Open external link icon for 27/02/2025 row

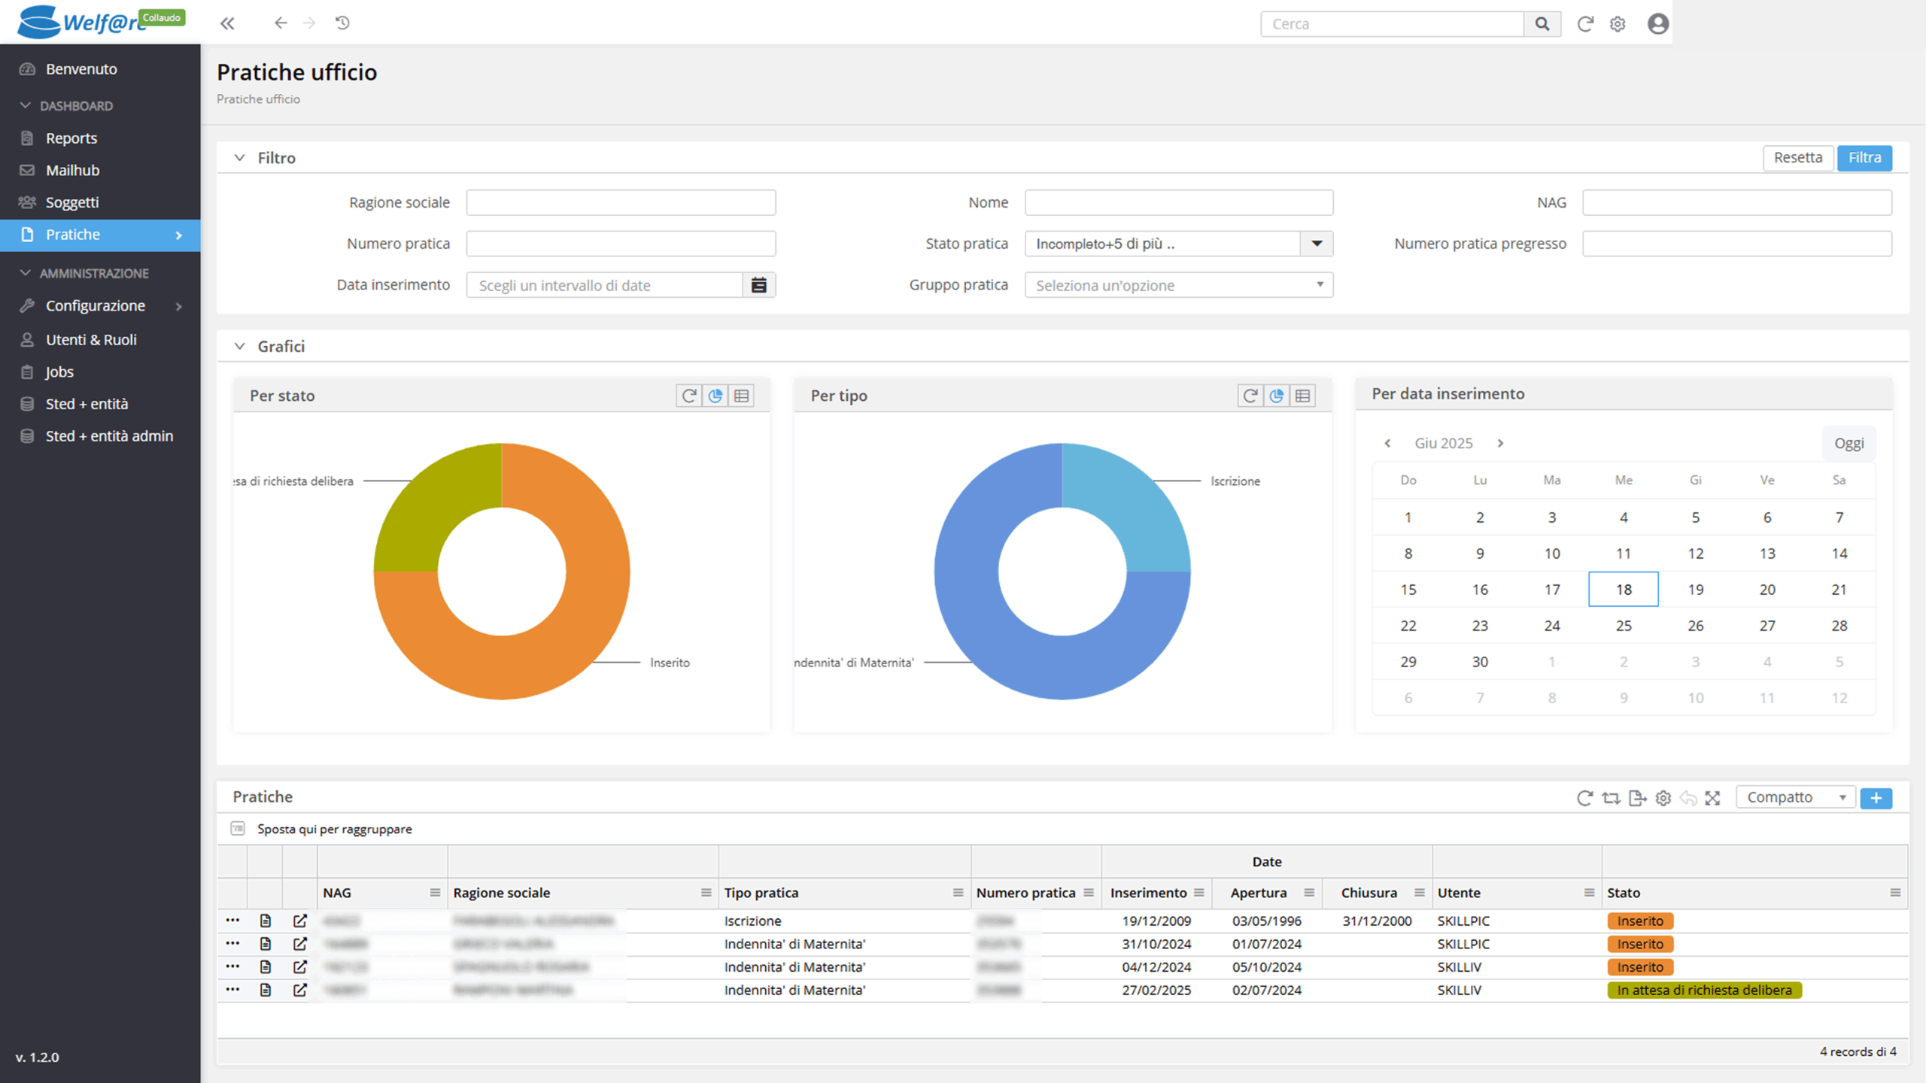point(299,990)
